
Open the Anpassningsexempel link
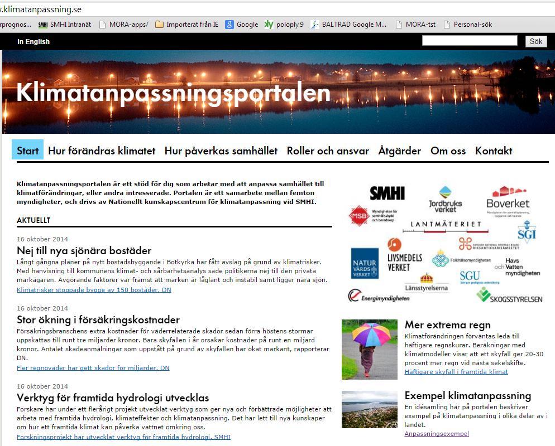[437, 434]
